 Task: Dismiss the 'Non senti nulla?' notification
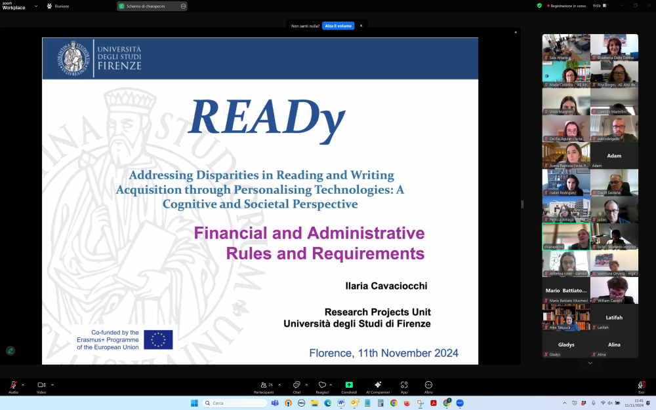[361, 26]
